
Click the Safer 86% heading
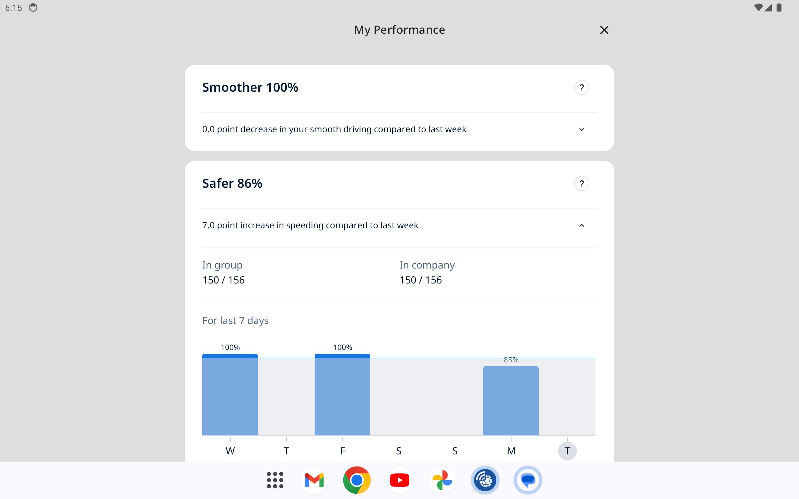coord(232,183)
